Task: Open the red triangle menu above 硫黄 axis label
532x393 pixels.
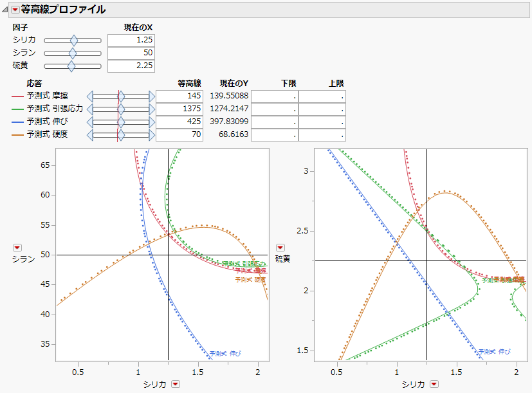Action: (280, 248)
